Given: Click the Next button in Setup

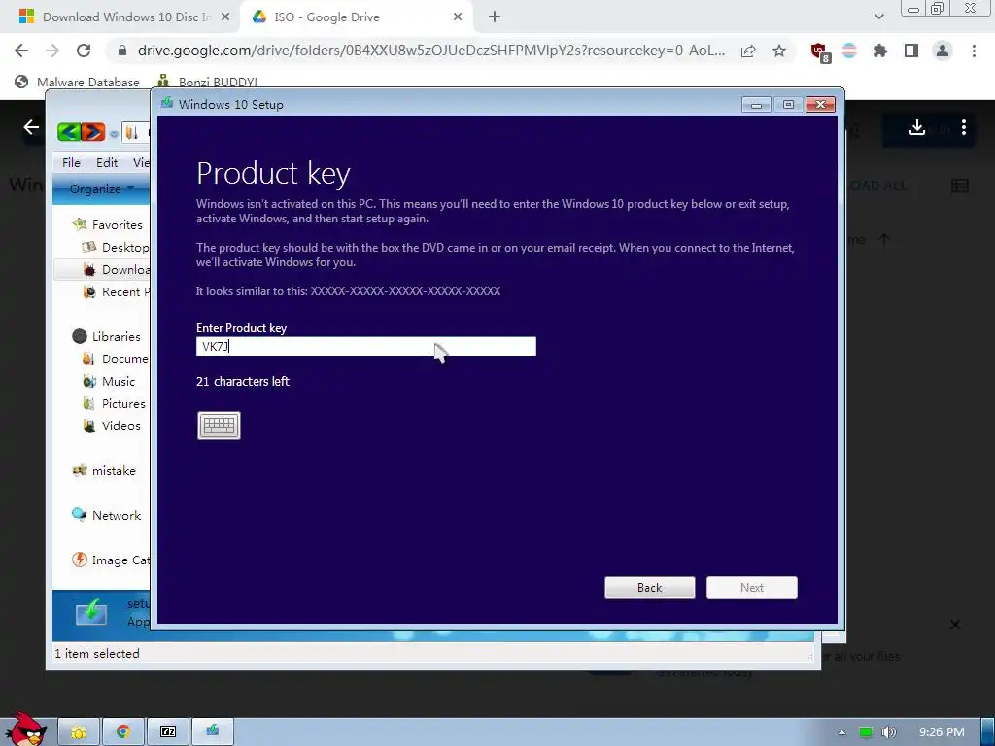Looking at the screenshot, I should click(752, 588).
